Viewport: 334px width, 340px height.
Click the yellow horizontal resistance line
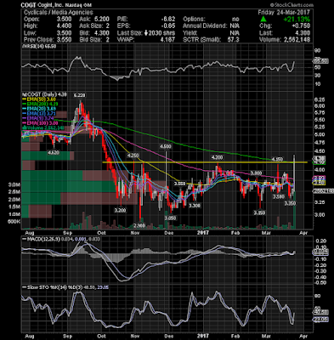pyautogui.click(x=205, y=162)
